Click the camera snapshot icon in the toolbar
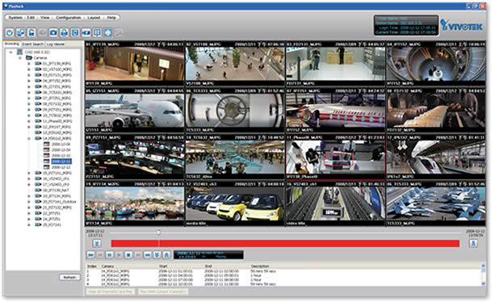The height and width of the screenshot is (302, 492). [53, 32]
